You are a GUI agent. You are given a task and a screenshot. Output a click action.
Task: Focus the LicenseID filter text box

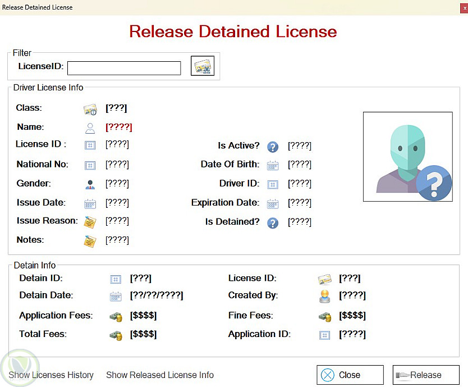click(124, 68)
